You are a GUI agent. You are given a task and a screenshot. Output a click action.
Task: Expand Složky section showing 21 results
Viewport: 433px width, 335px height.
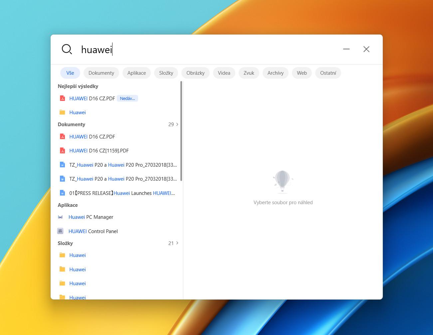[173, 243]
